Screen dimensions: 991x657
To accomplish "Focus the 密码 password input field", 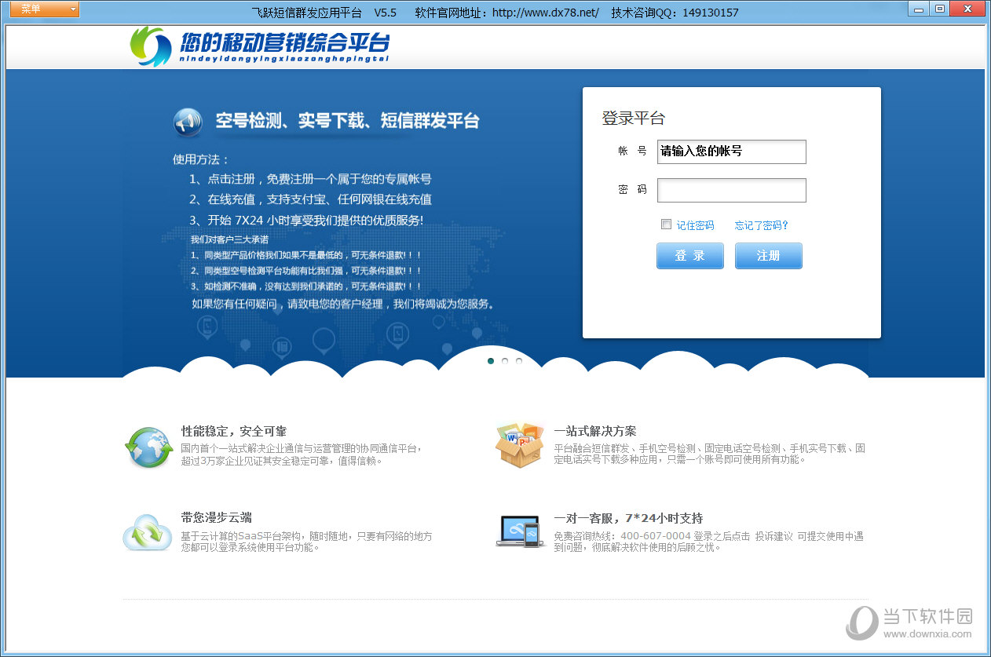I will [731, 190].
